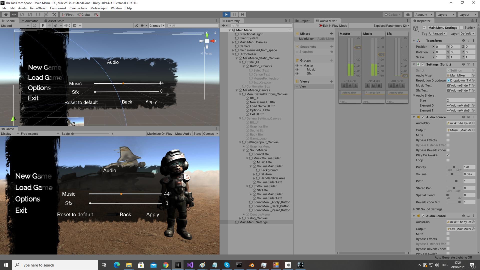Switch to the Project tab
This screenshot has height=270, width=480.
tap(304, 21)
